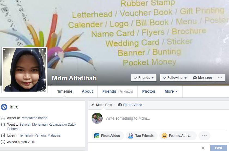
Task: Open post privacy settings gear icon
Action: click(x=203, y=148)
